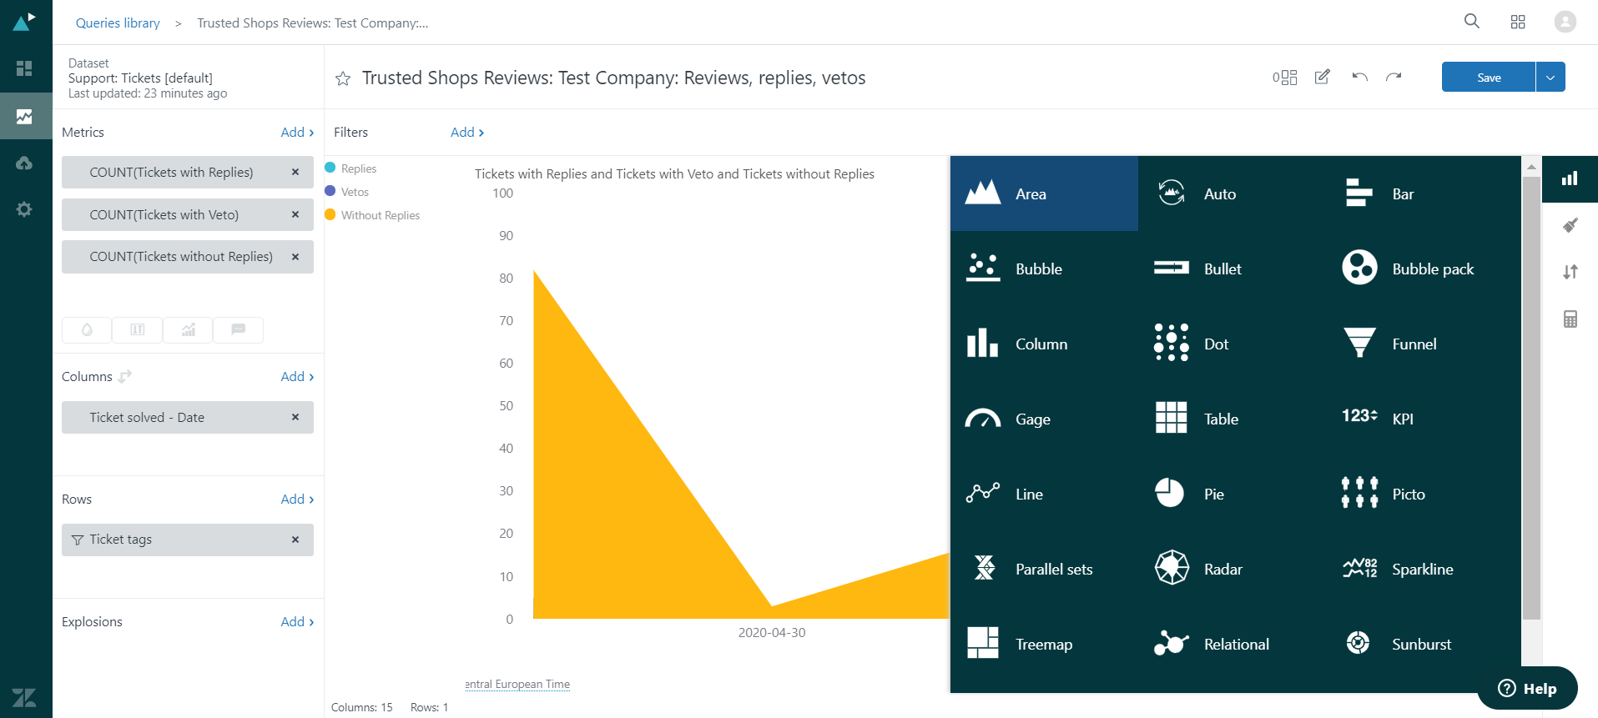Save the query
Image resolution: width=1598 pixels, height=718 pixels.
click(1489, 77)
